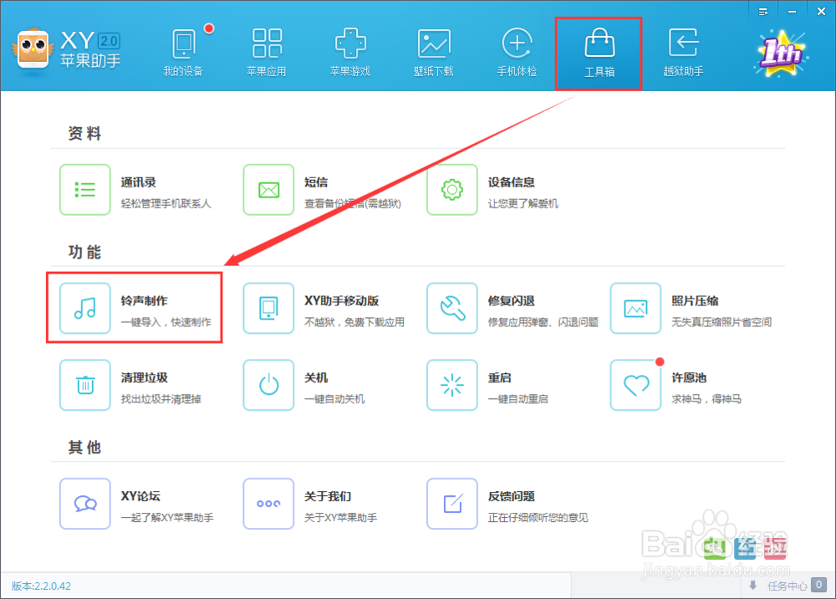
Task: Open the 许愿池 heart icon
Action: (x=635, y=385)
